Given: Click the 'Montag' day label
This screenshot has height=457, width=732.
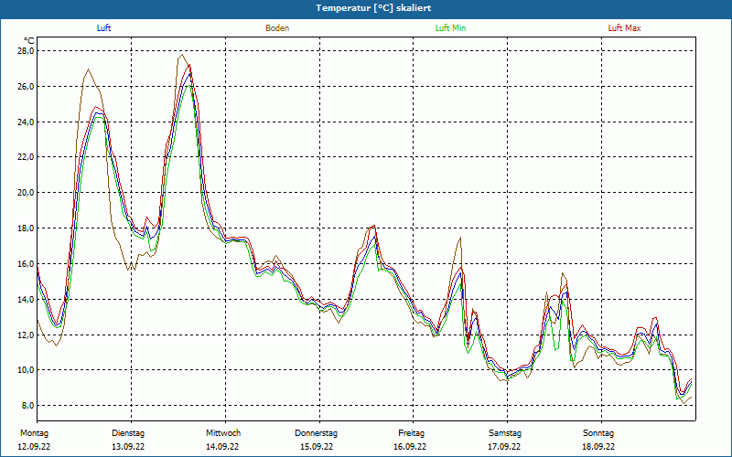Looking at the screenshot, I should [34, 433].
